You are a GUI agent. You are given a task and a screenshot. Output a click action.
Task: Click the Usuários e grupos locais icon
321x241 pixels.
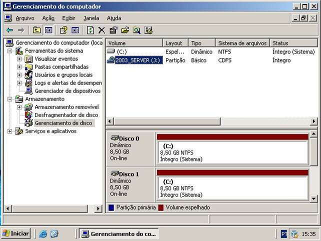28,75
